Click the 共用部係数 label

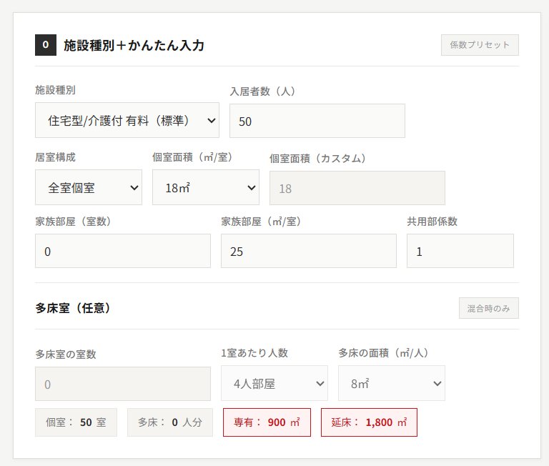click(x=432, y=222)
